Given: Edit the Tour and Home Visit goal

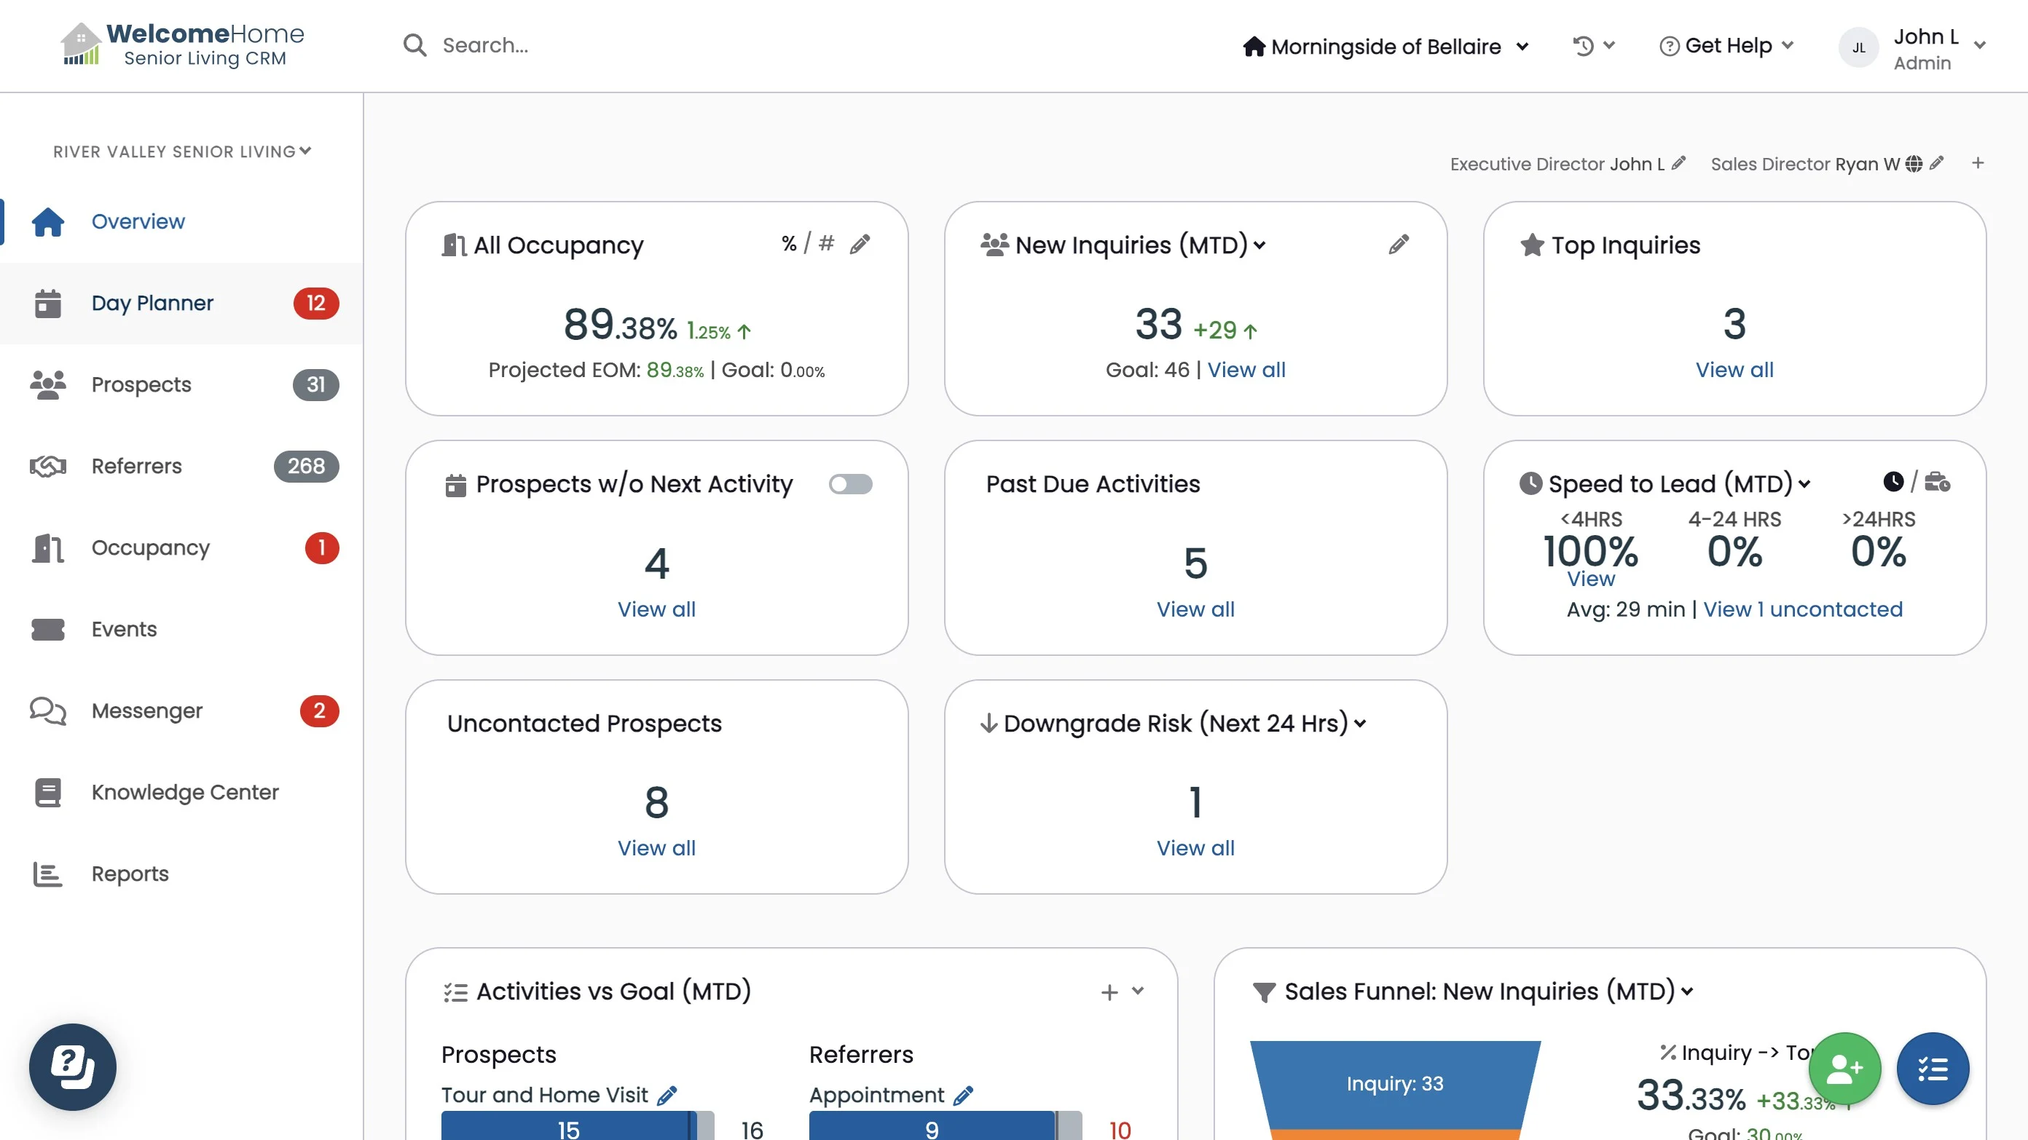Looking at the screenshot, I should tap(667, 1095).
